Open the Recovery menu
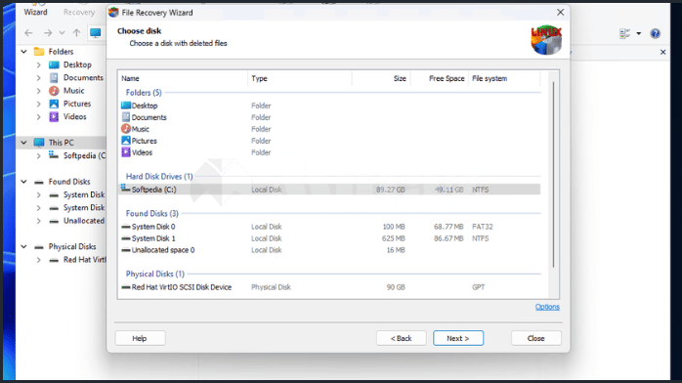This screenshot has width=682, height=383. click(x=79, y=12)
